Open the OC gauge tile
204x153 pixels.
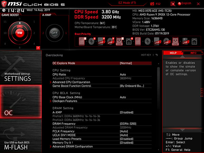(x=21, y=102)
